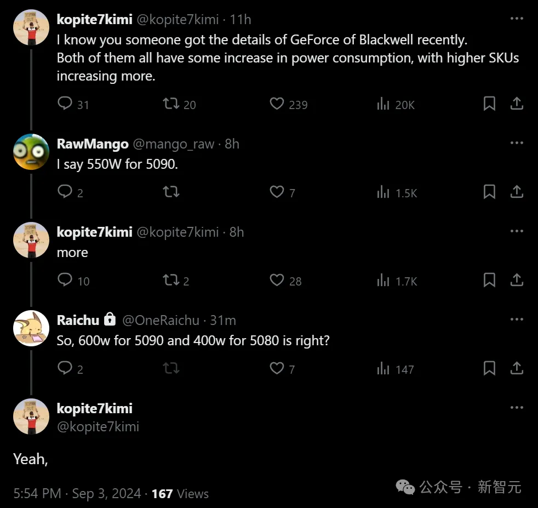Open the 5:54 PM Sep 3, 2024 timestamp
Screen dimensions: 538x508
tap(77, 494)
